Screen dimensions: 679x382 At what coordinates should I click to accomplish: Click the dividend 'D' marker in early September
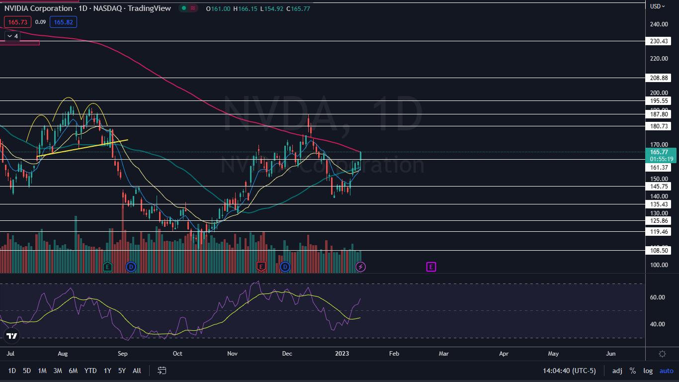[x=131, y=267]
